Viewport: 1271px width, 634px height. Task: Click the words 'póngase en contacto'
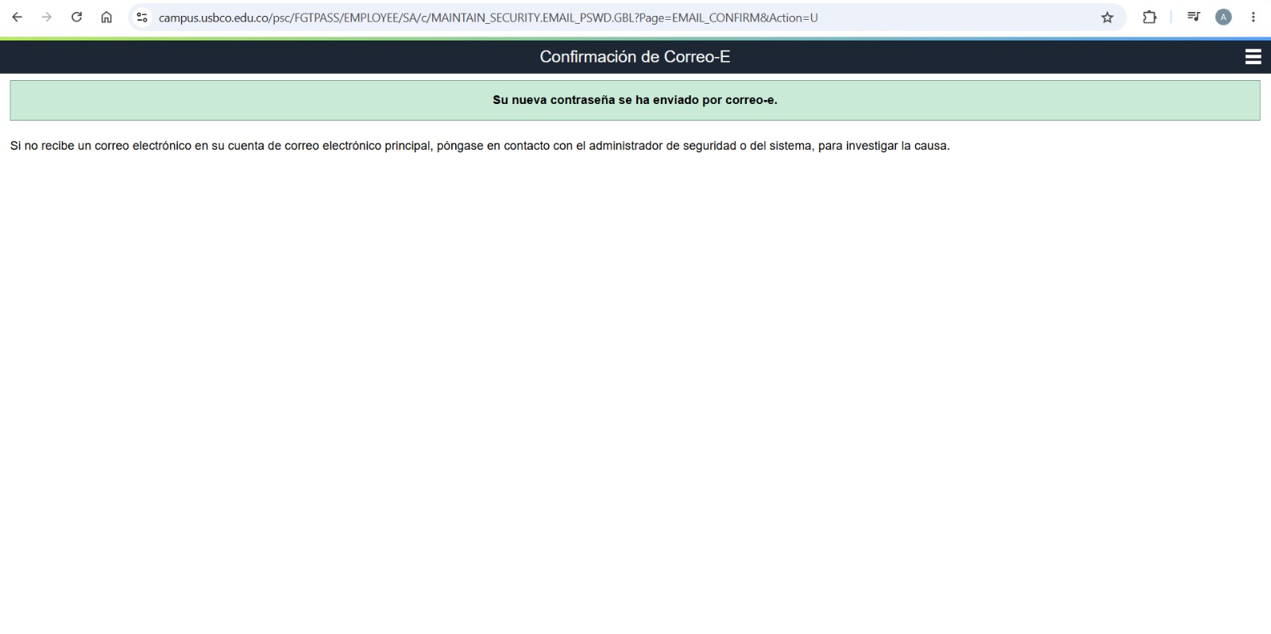click(493, 146)
